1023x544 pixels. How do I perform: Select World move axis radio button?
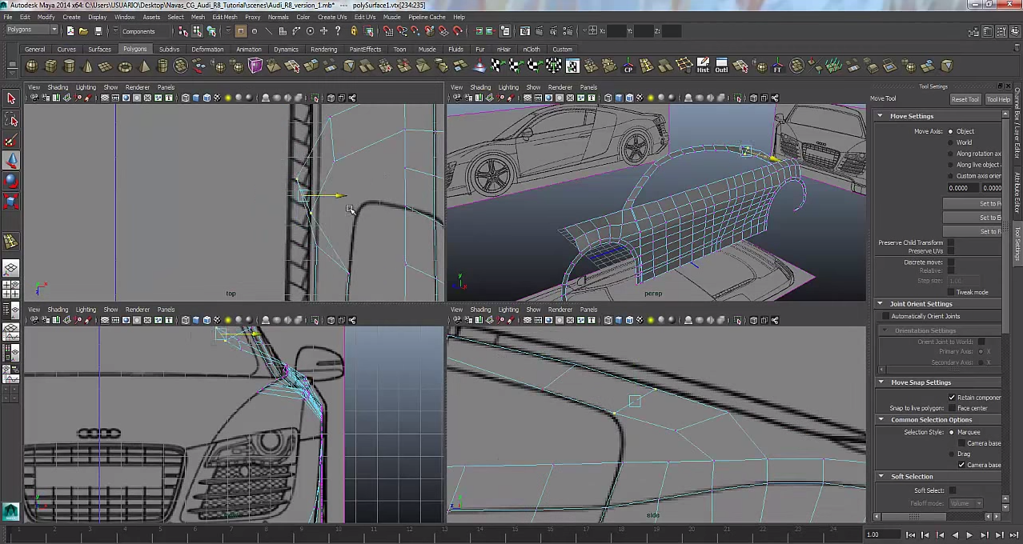(x=950, y=142)
